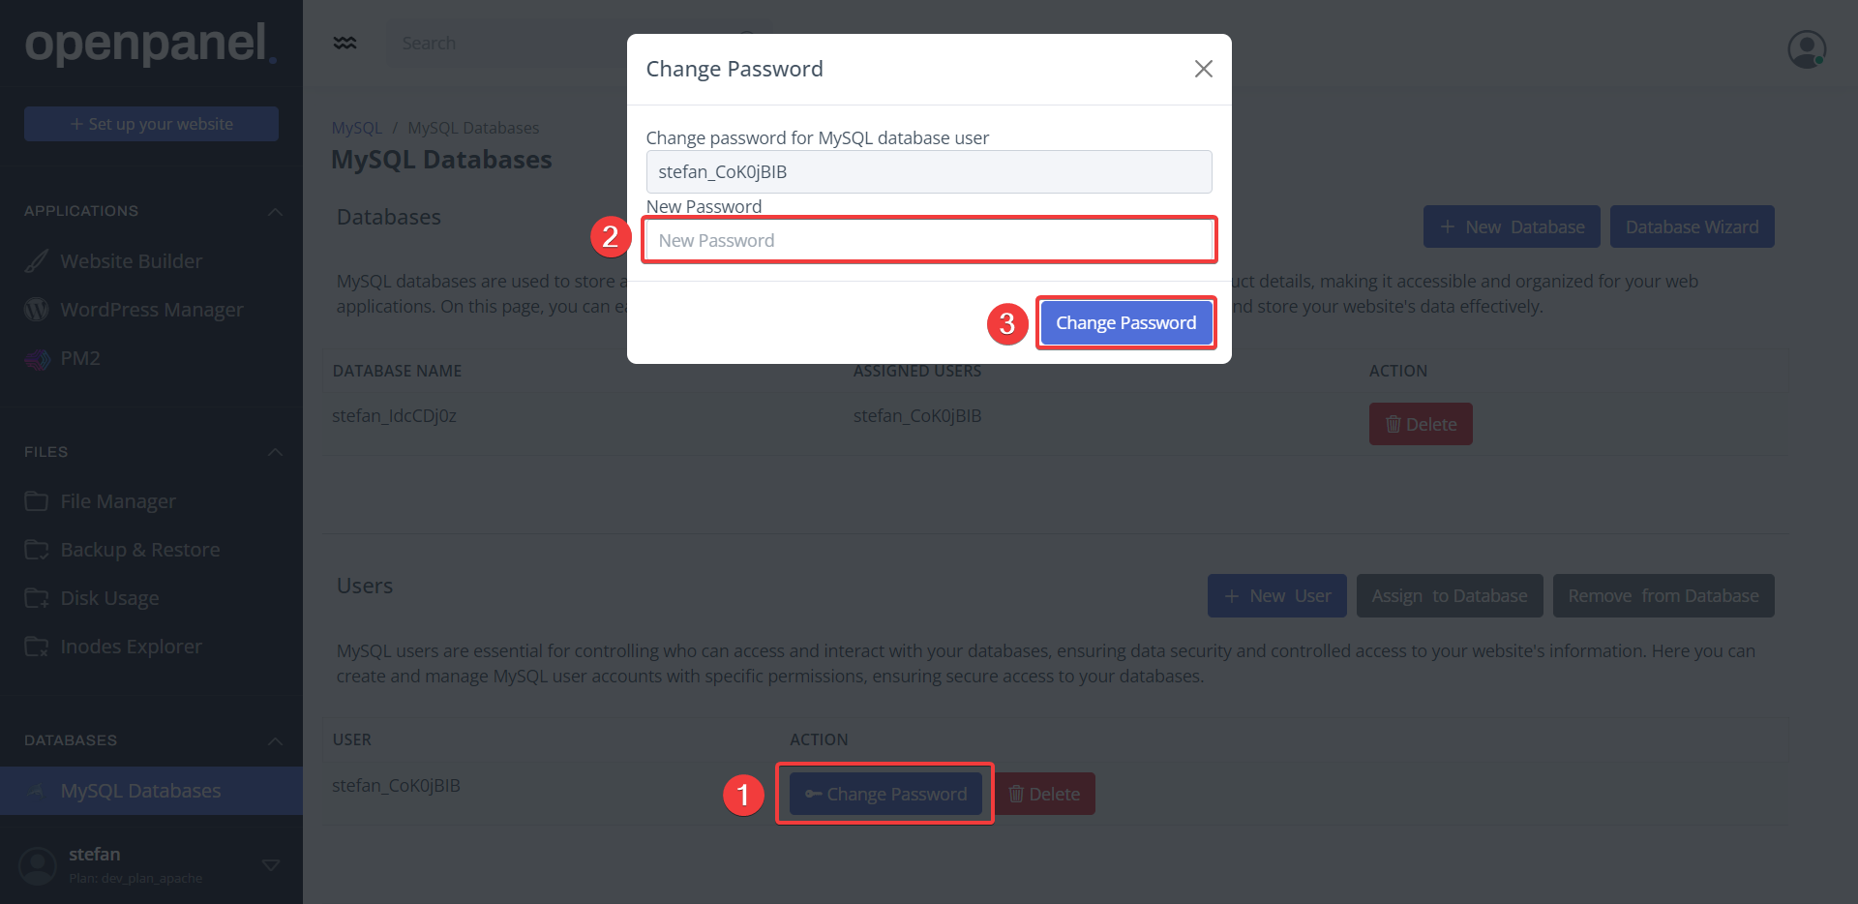The height and width of the screenshot is (904, 1858).
Task: Open Backup & Restore in sidebar
Action: click(139, 550)
